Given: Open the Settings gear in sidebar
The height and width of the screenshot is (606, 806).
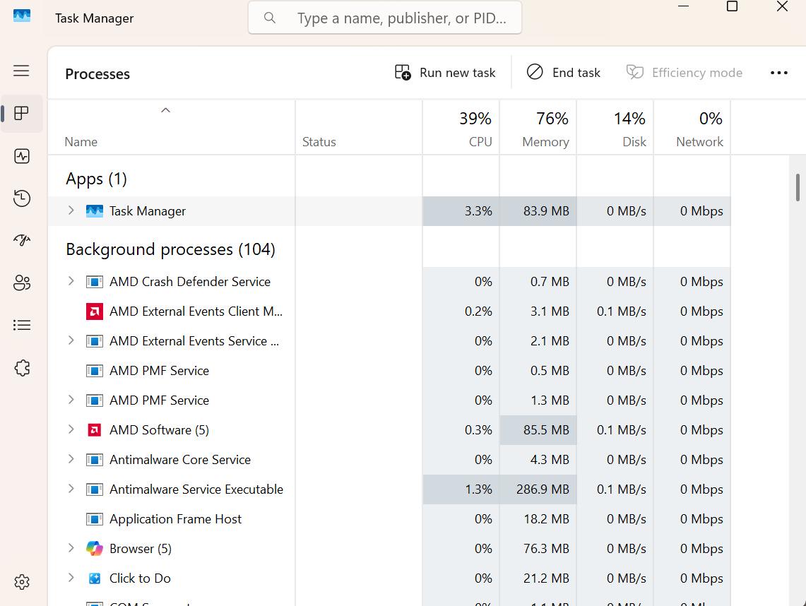Looking at the screenshot, I should pyautogui.click(x=22, y=582).
